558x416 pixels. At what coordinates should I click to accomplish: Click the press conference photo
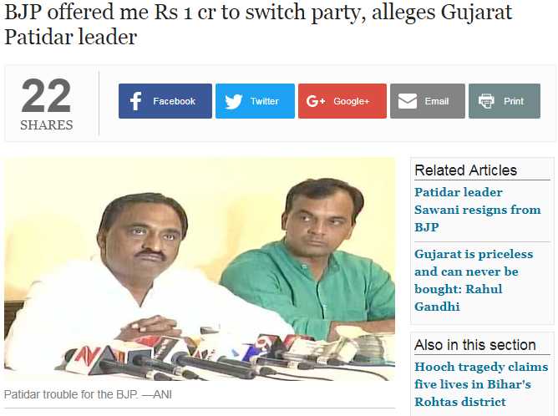click(200, 269)
